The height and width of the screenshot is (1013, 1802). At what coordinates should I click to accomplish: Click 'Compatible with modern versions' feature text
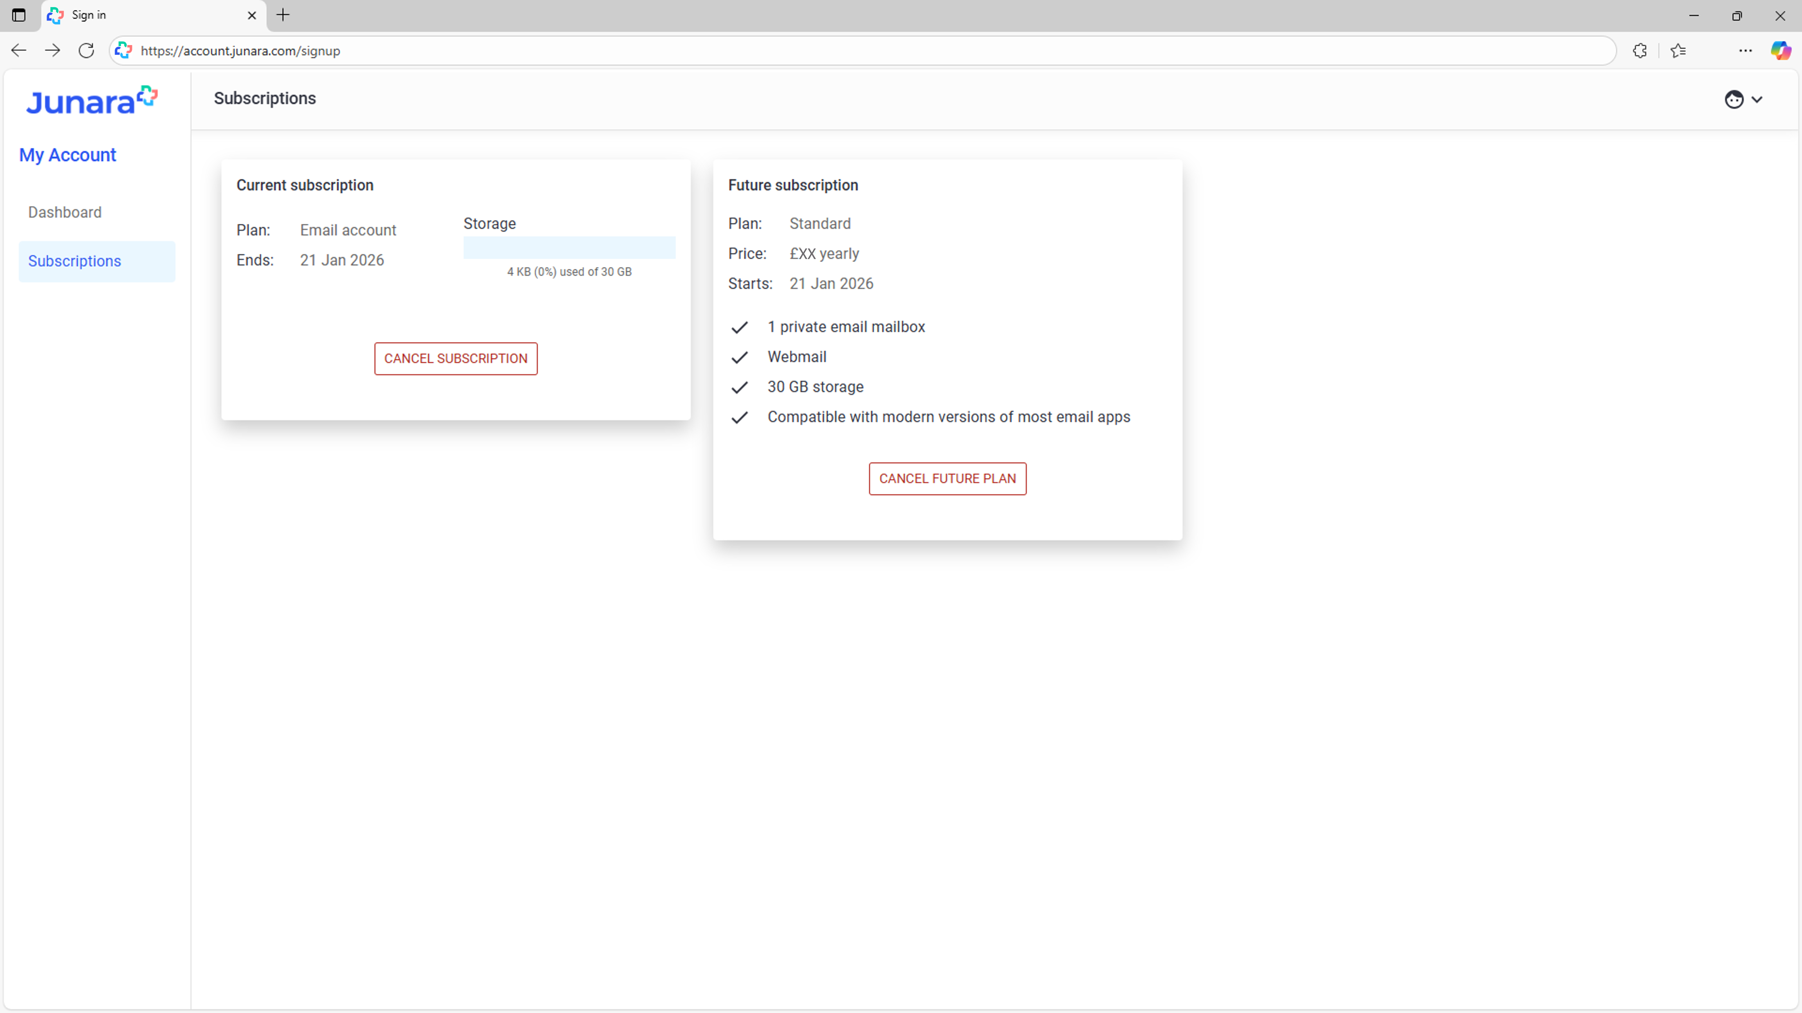949,417
